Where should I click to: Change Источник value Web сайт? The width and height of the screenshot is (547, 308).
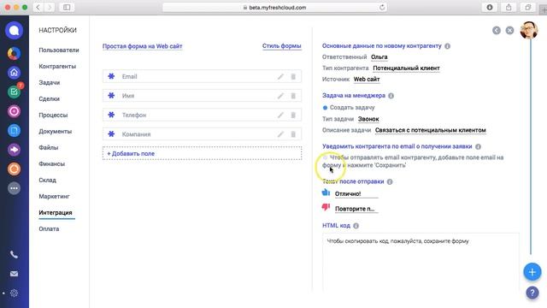(x=367, y=80)
